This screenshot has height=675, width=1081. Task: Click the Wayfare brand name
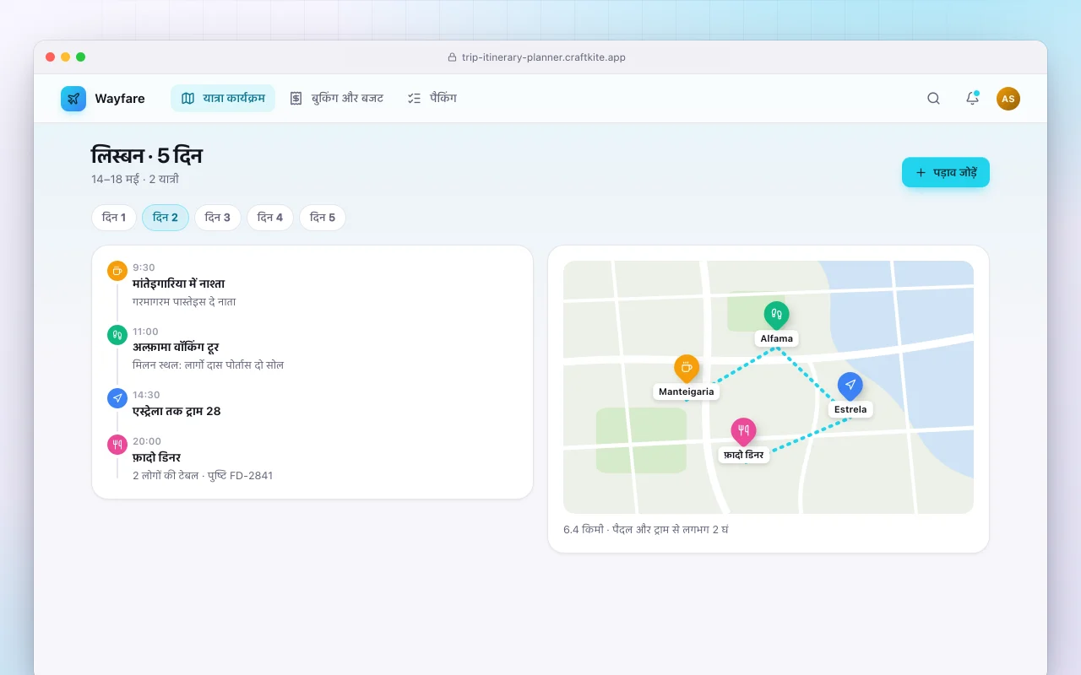click(x=120, y=99)
